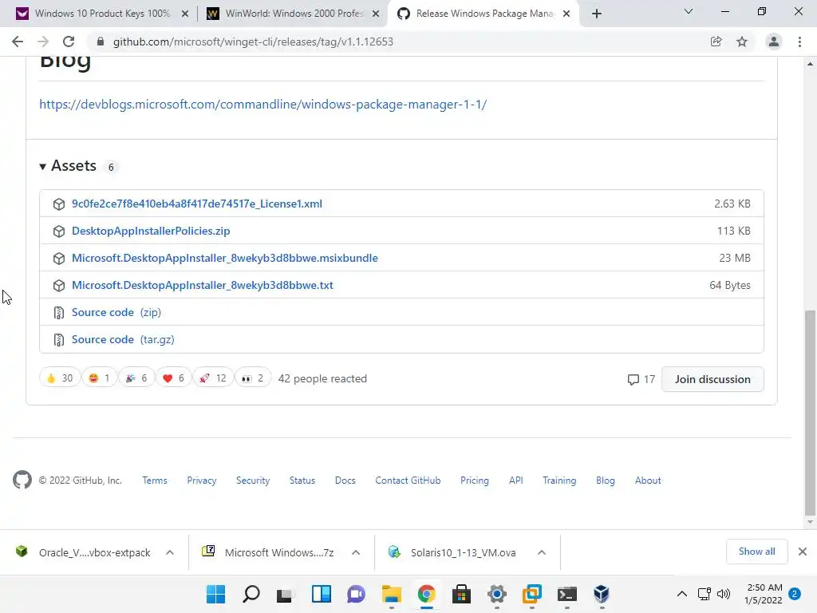Open the Privacy footer link
Image resolution: width=817 pixels, height=613 pixels.
[202, 481]
